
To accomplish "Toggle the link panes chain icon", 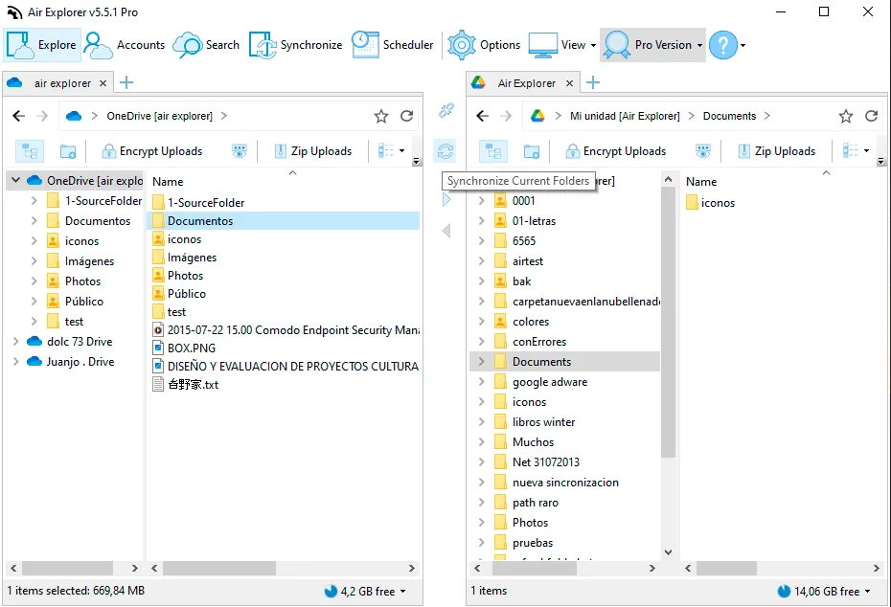I will coord(446,110).
